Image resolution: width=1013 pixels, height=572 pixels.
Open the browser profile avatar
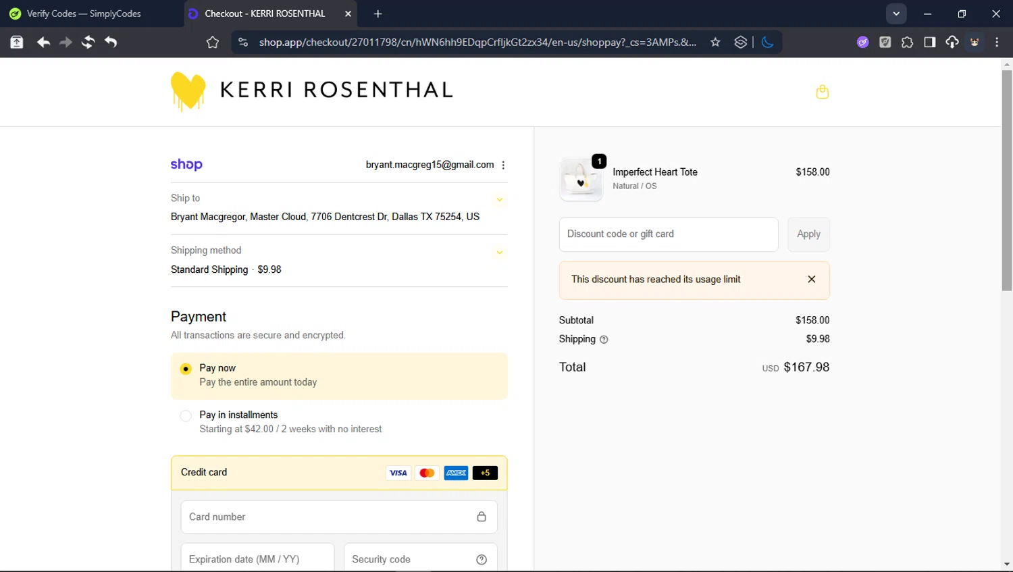tap(975, 43)
